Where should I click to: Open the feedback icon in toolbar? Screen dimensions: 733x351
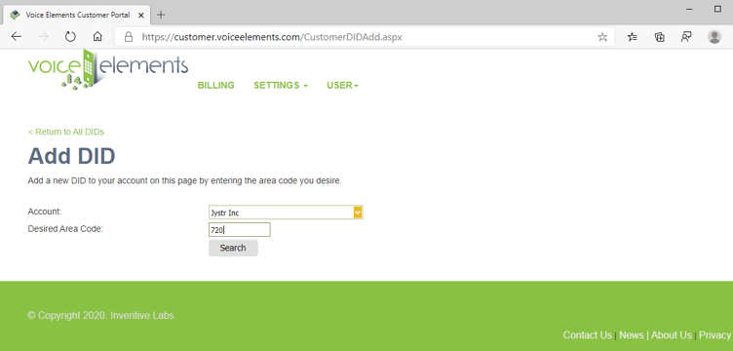(x=686, y=37)
